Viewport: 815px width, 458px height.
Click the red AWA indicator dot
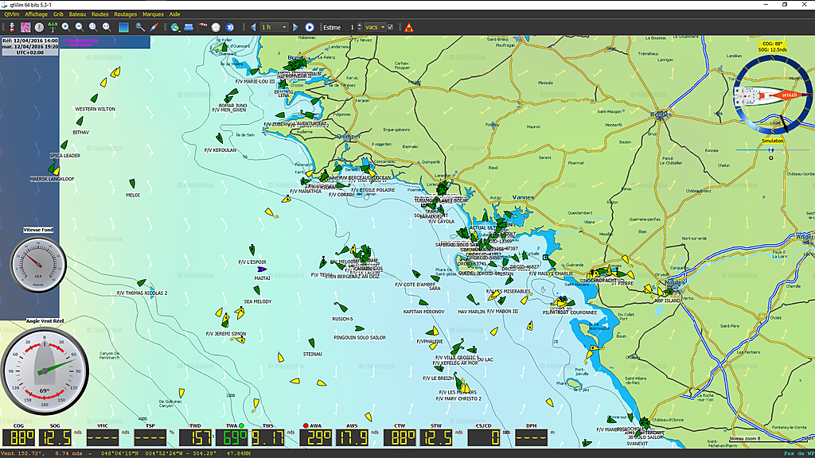click(306, 426)
